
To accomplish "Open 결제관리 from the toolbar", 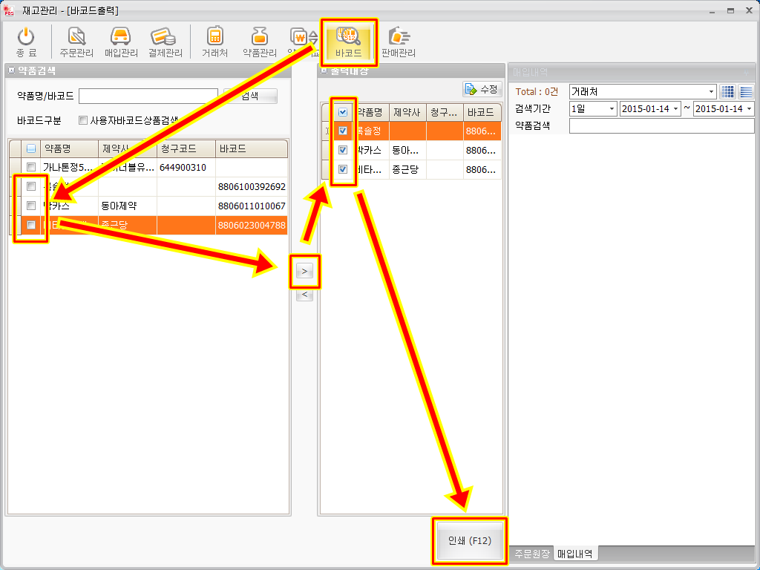I will click(165, 42).
